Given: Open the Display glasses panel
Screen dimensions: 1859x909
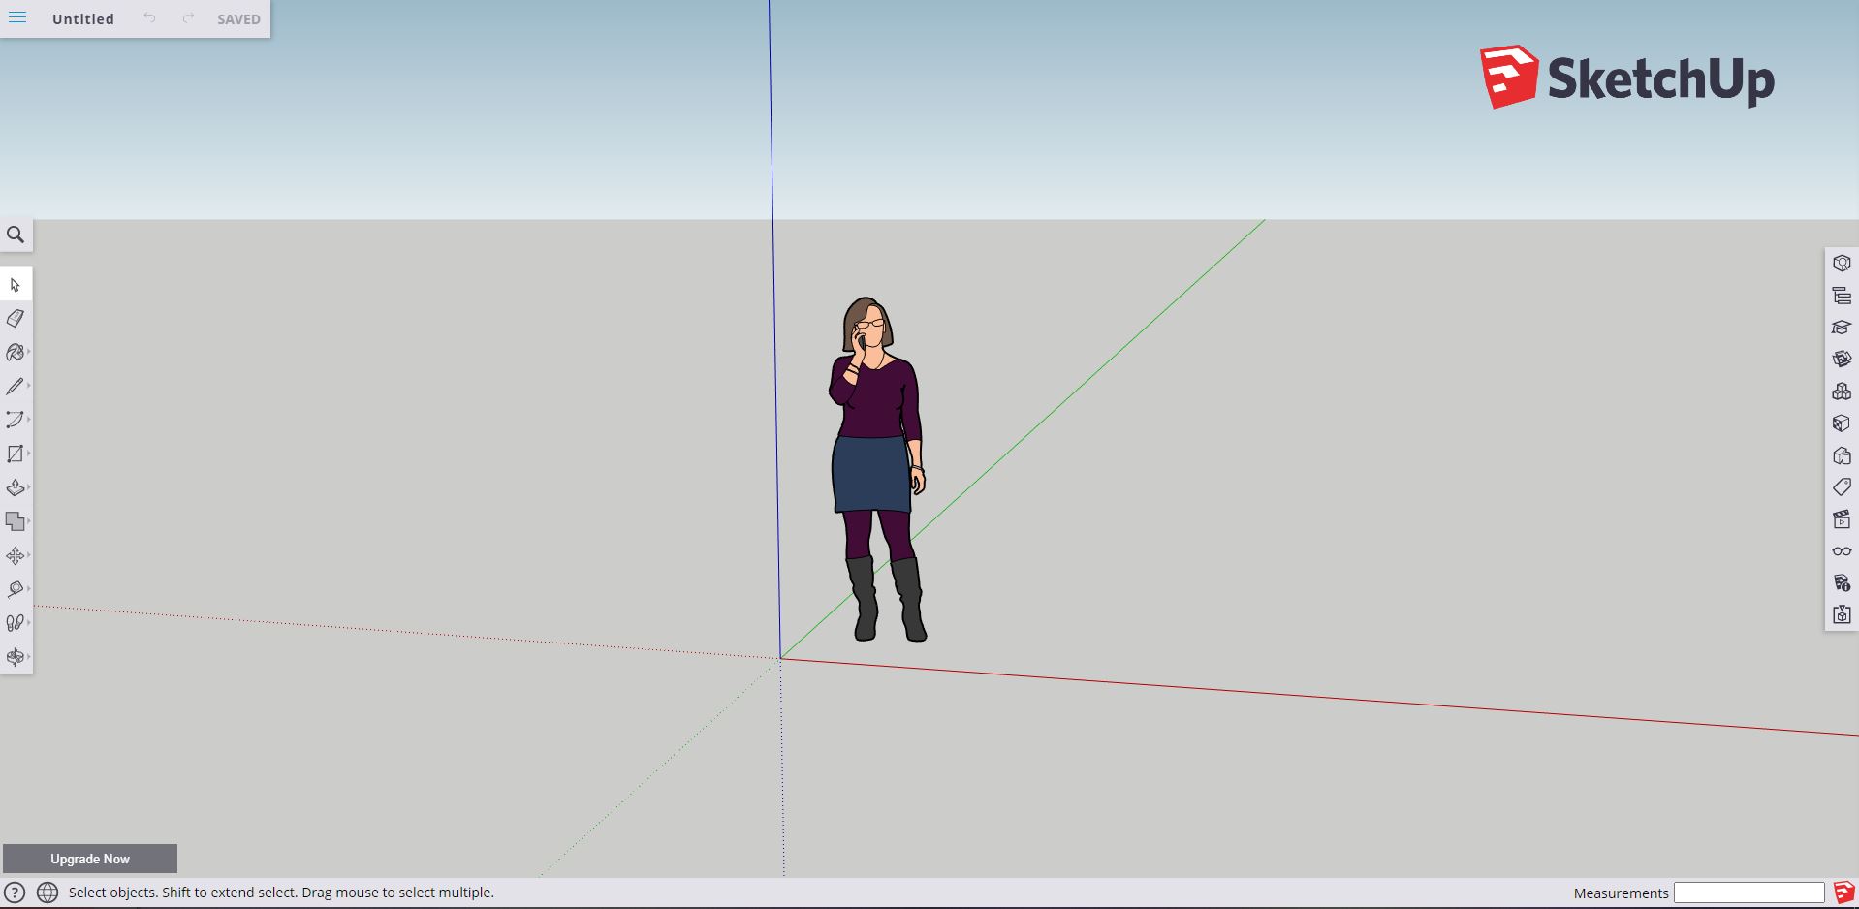Looking at the screenshot, I should pyautogui.click(x=1842, y=551).
